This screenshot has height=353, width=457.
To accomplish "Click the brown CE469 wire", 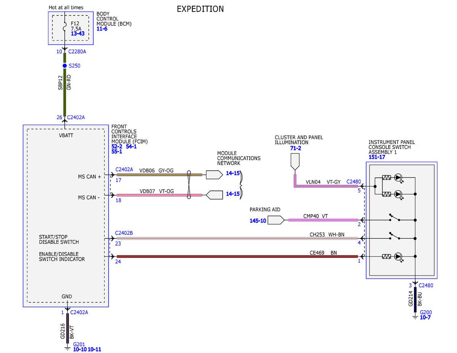I will pyautogui.click(x=237, y=257).
